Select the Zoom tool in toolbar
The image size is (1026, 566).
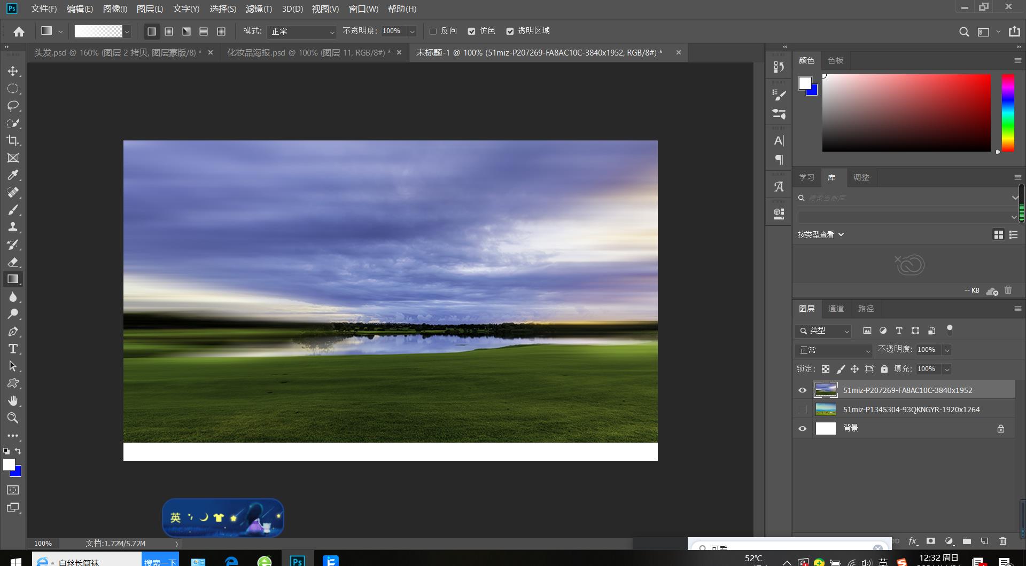coord(13,418)
